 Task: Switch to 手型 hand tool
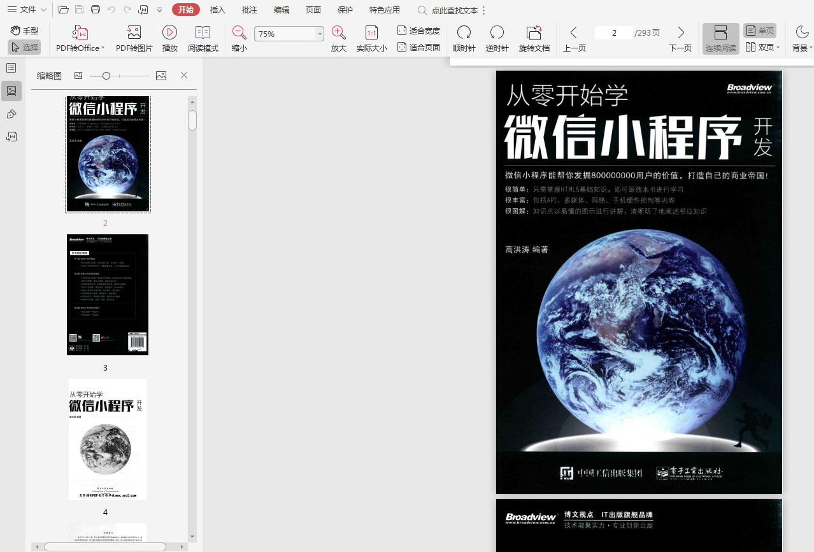24,31
